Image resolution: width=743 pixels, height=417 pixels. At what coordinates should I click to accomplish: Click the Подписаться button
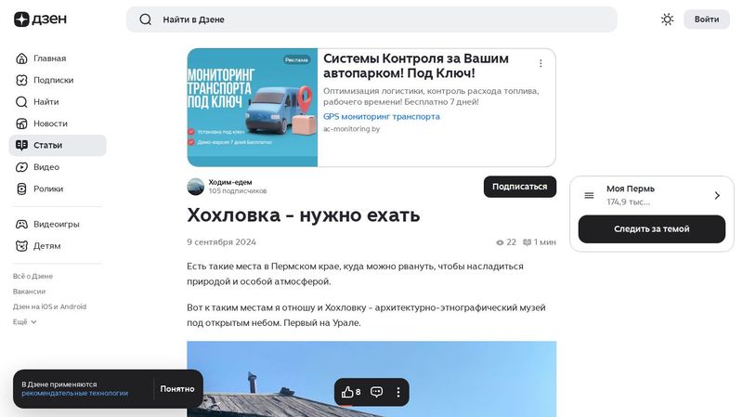(x=520, y=187)
